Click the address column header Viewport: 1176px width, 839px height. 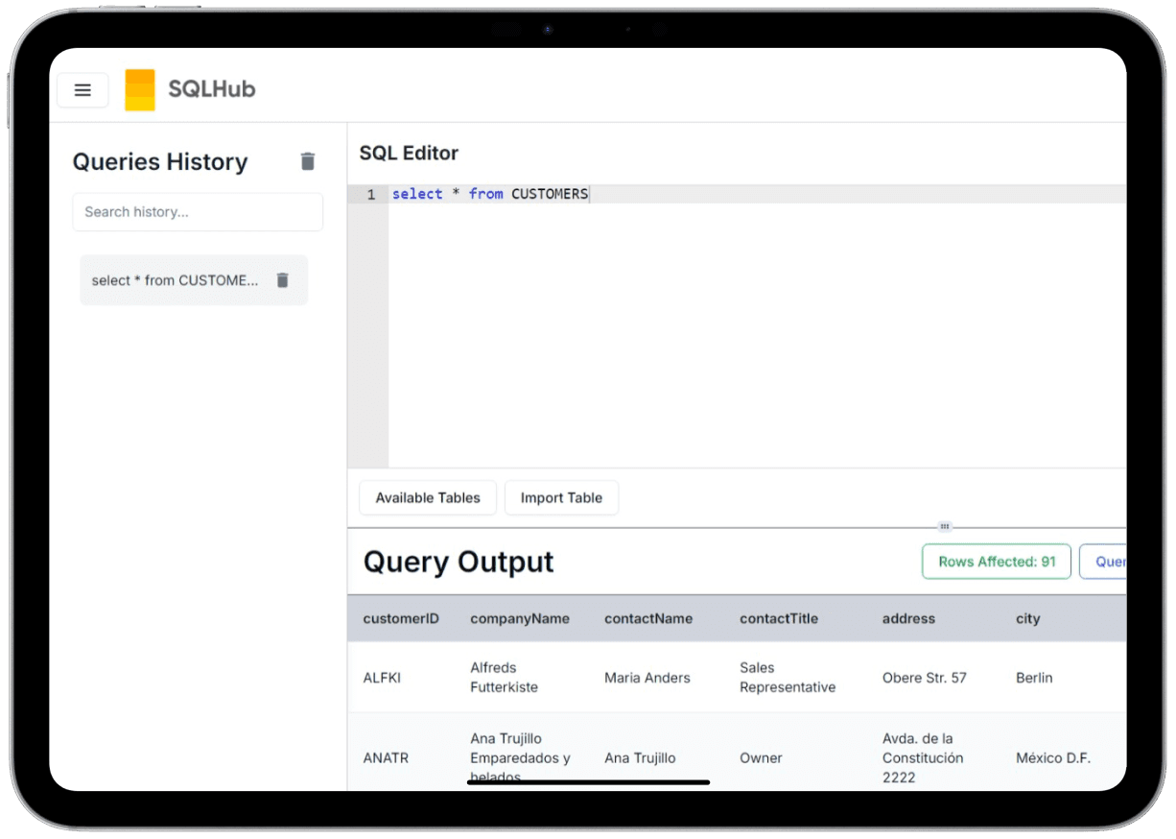coord(908,619)
